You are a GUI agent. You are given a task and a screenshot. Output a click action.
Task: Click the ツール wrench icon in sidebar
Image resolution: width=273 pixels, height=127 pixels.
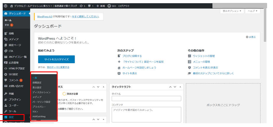(x=6, y=111)
